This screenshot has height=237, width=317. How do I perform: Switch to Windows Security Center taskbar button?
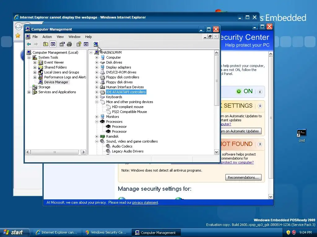(x=106, y=232)
